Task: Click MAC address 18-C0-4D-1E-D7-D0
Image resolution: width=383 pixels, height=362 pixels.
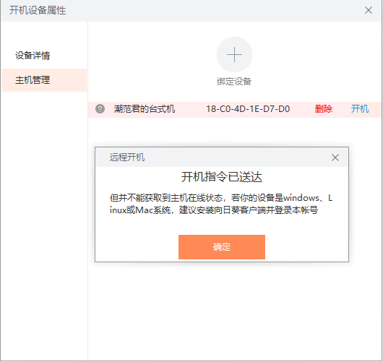Action: click(x=248, y=109)
